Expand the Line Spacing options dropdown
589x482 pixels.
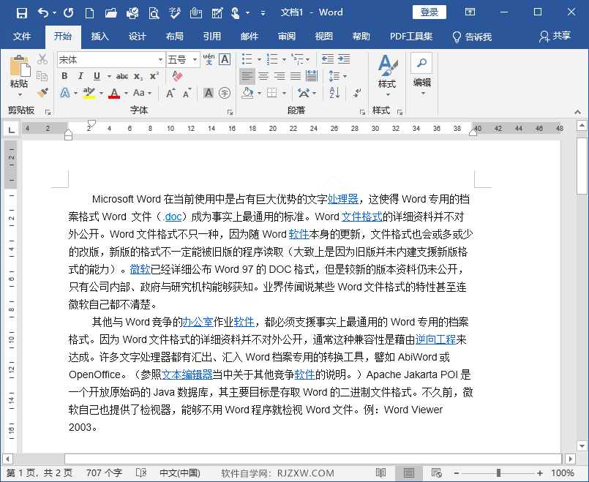pyautogui.click(x=345, y=76)
